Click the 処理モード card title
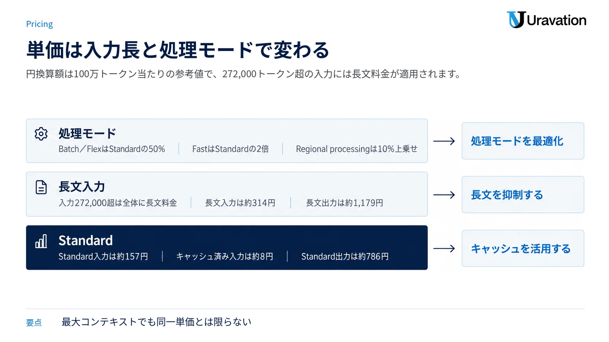 87,133
